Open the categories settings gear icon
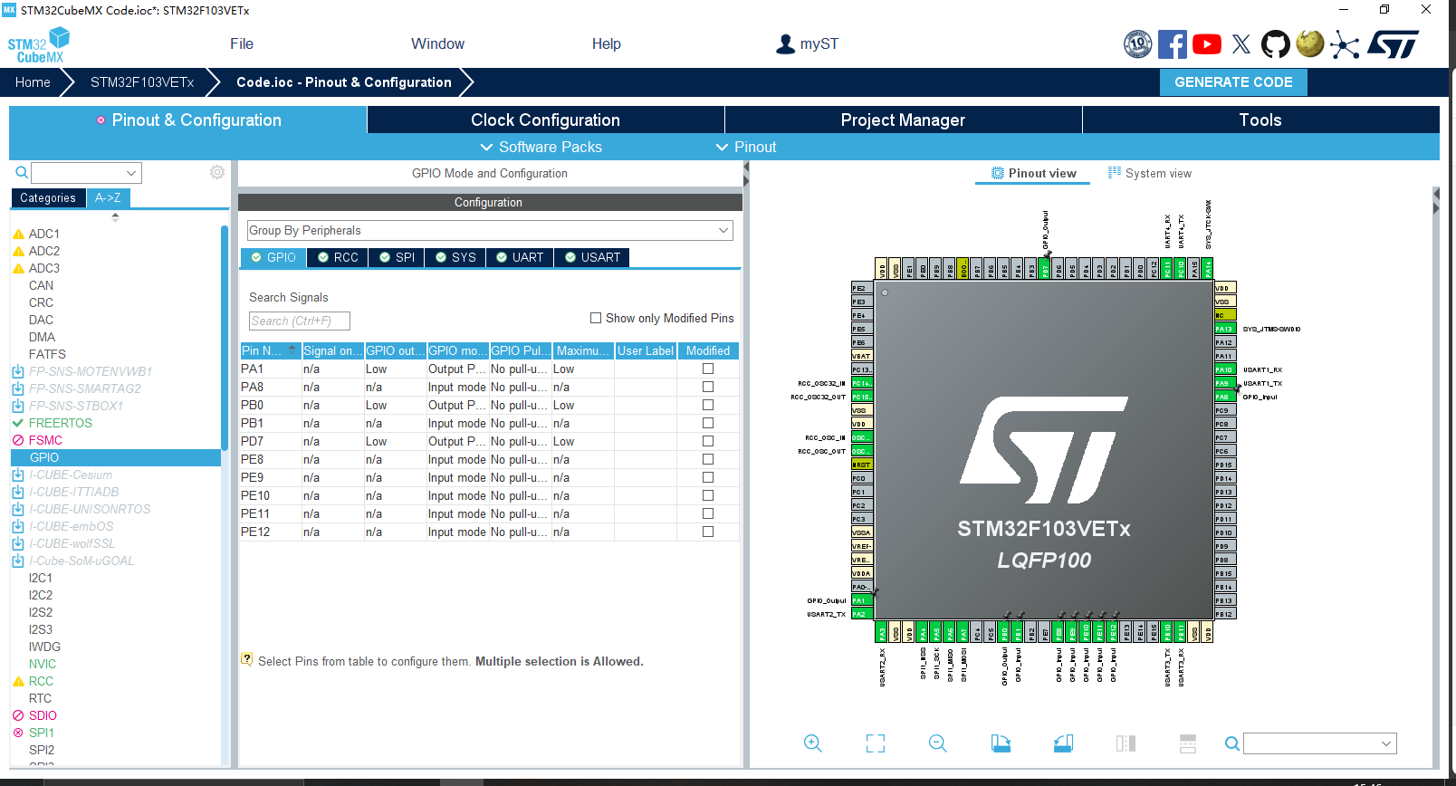Image resolution: width=1456 pixels, height=786 pixels. pos(217,172)
